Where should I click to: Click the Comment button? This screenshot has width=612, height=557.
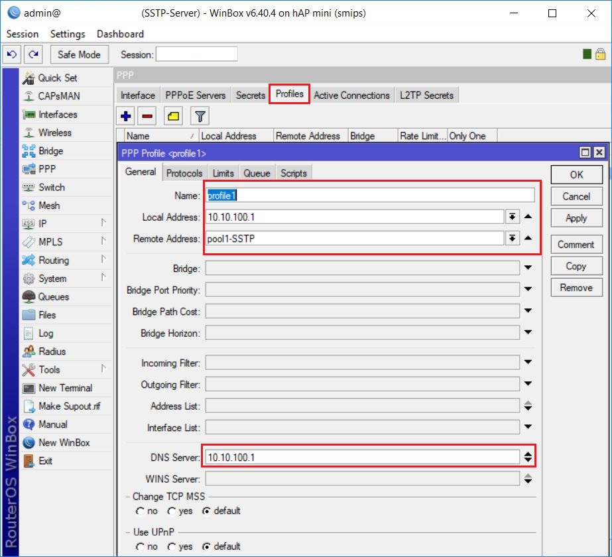[576, 245]
